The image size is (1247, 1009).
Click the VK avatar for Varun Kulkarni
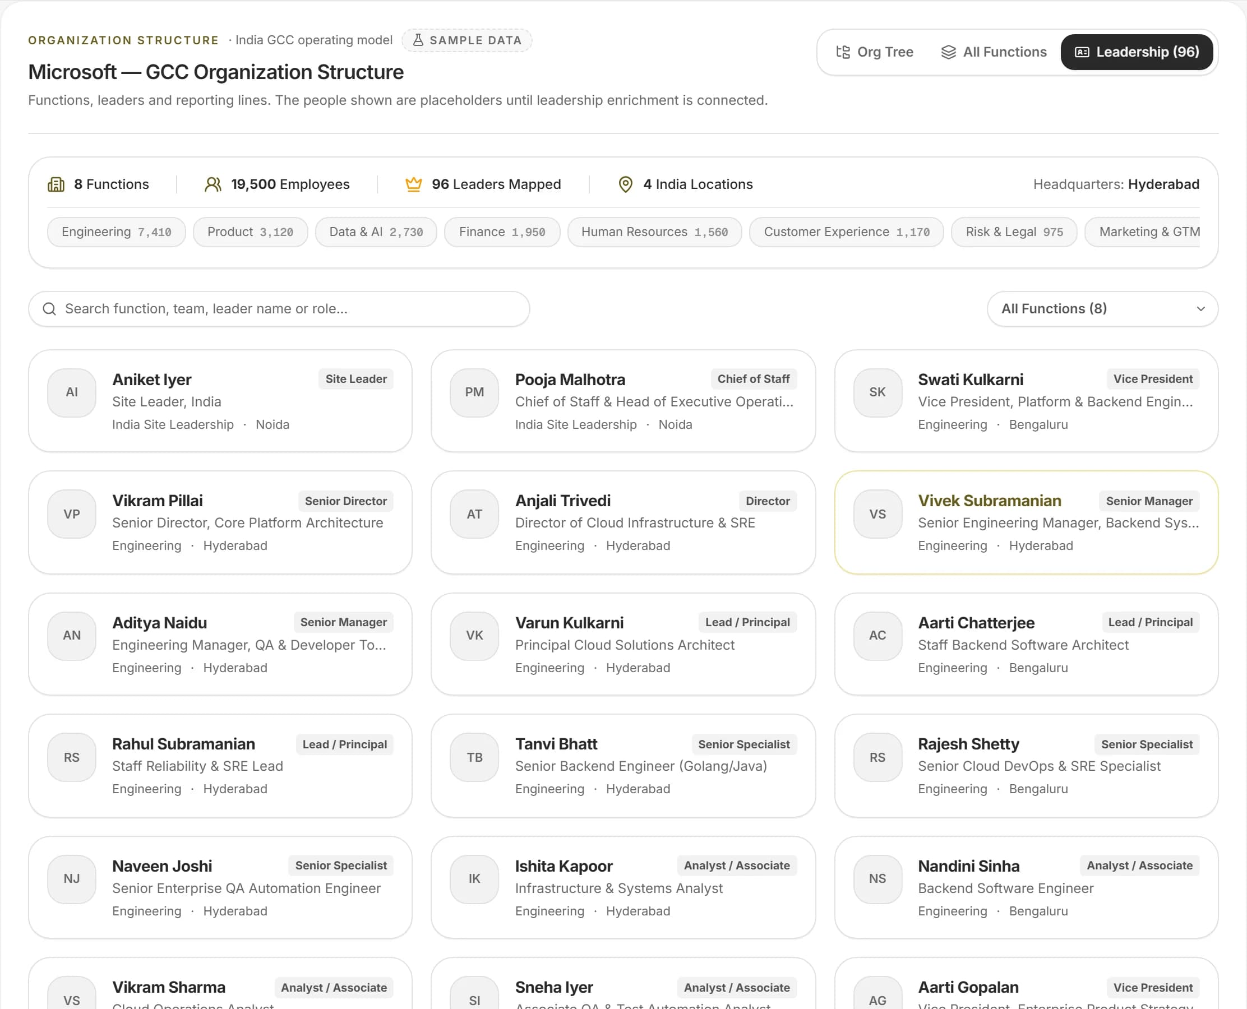pyautogui.click(x=474, y=636)
